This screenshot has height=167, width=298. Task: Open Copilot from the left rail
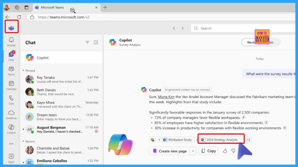coord(11,129)
